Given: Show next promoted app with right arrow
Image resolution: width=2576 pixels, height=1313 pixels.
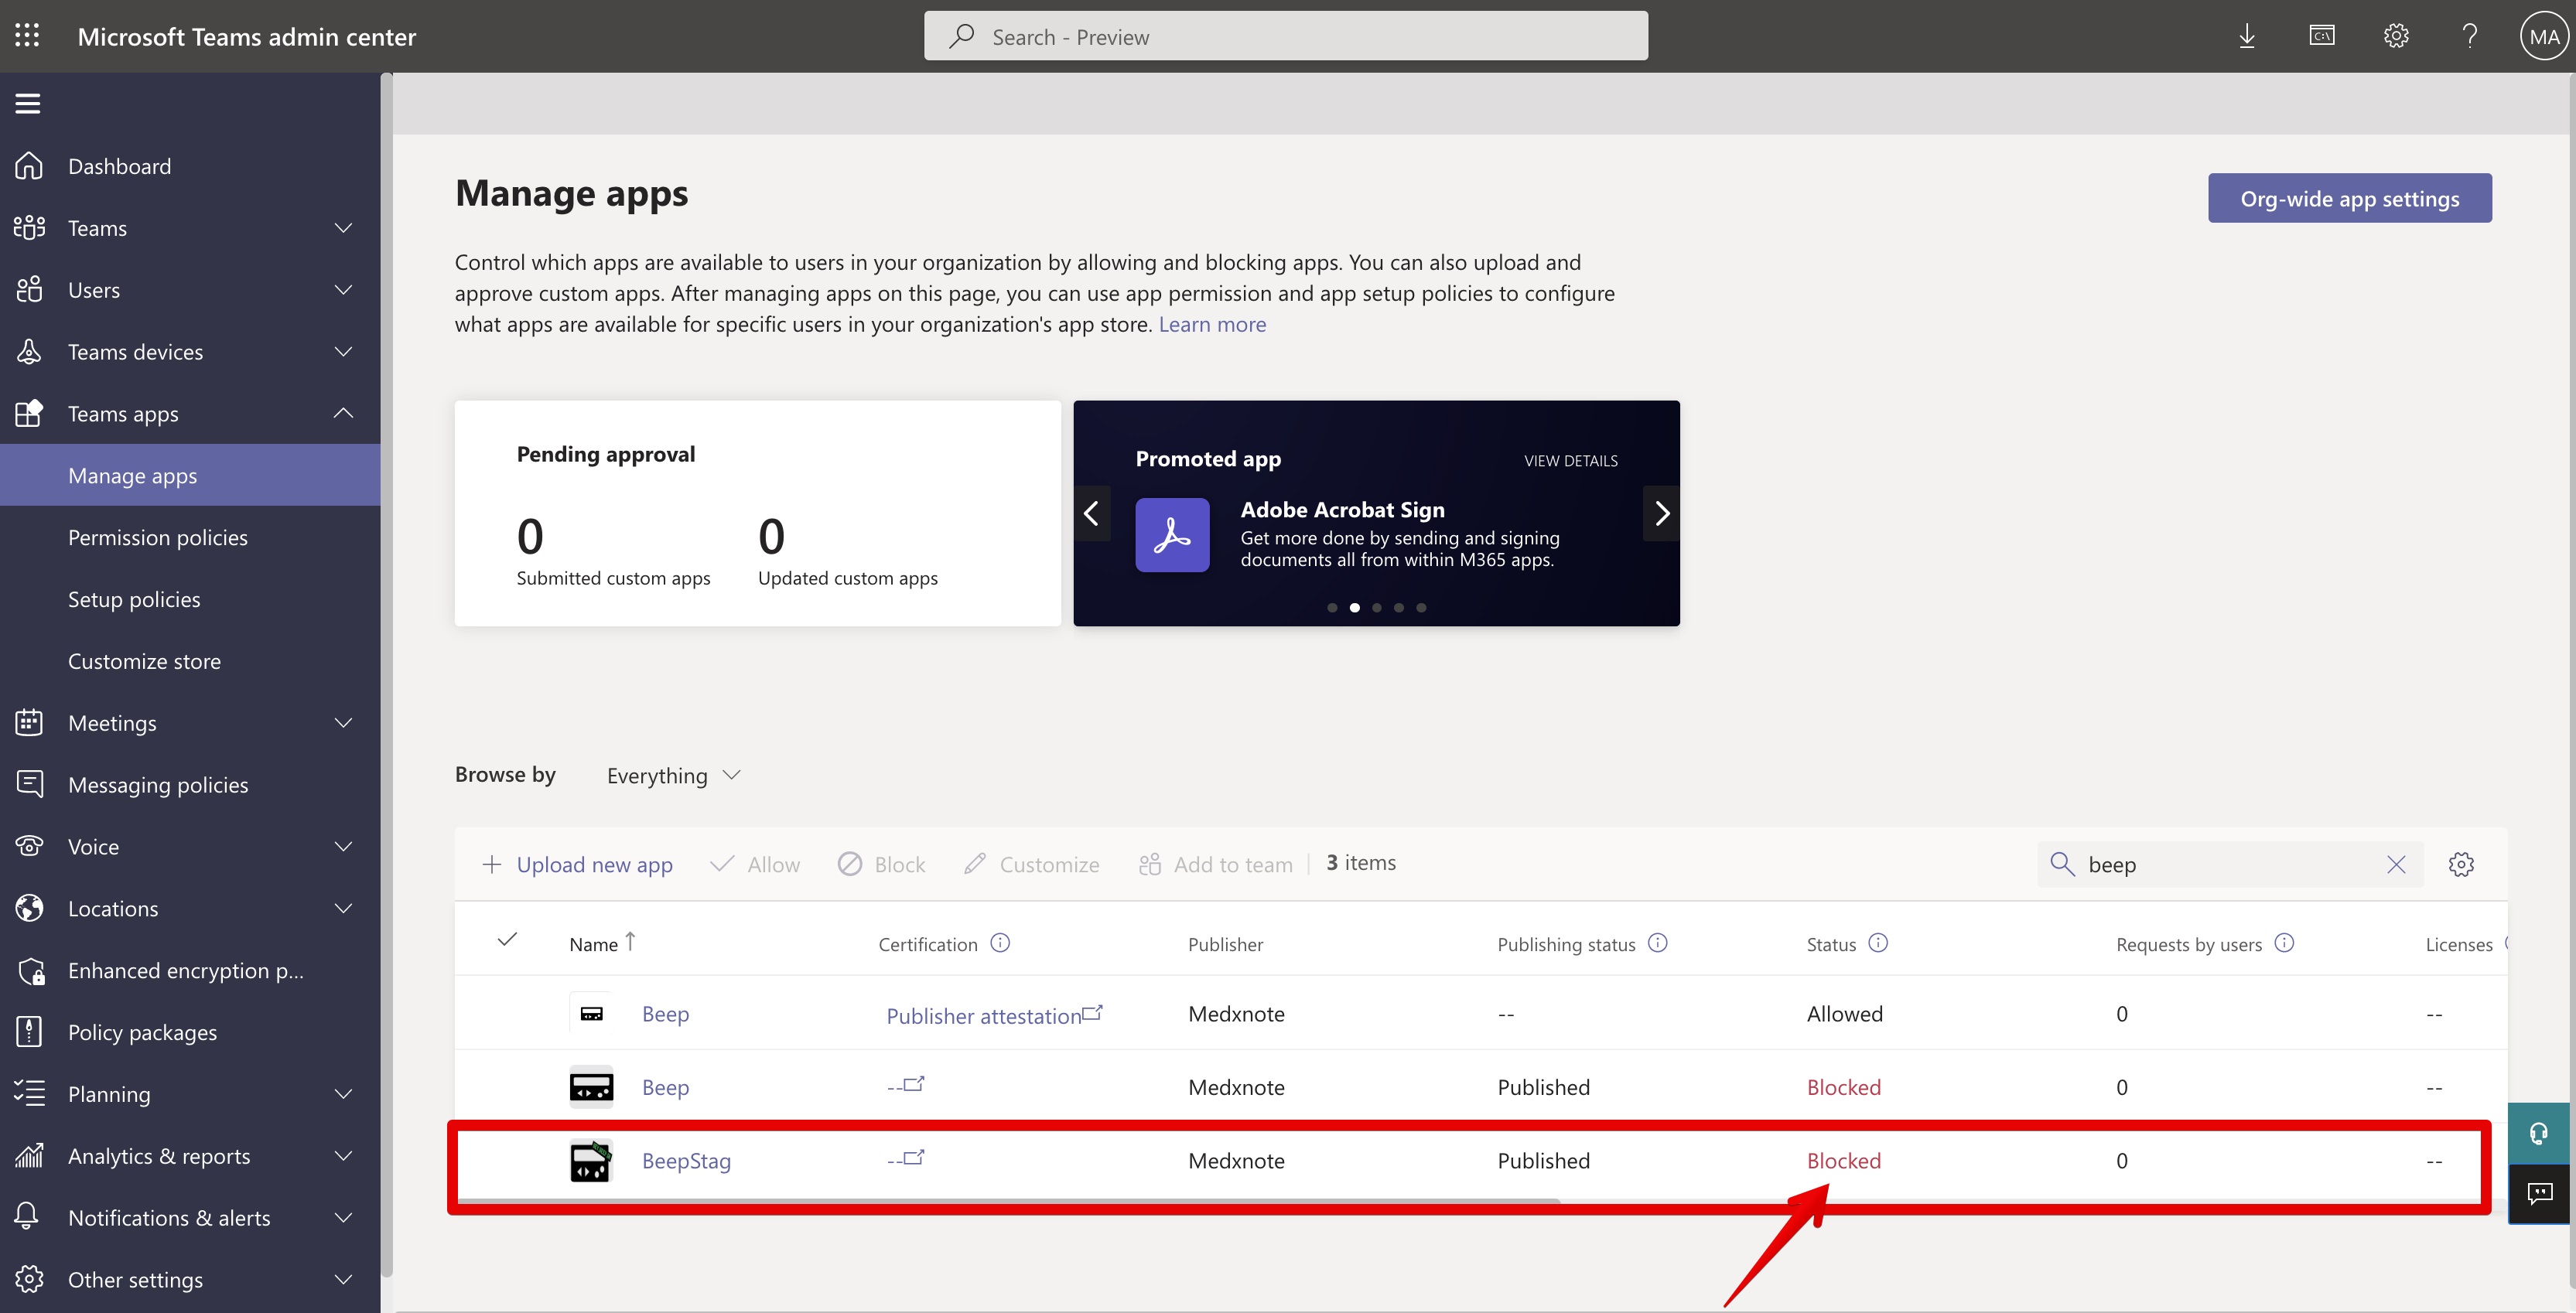Looking at the screenshot, I should 1661,513.
